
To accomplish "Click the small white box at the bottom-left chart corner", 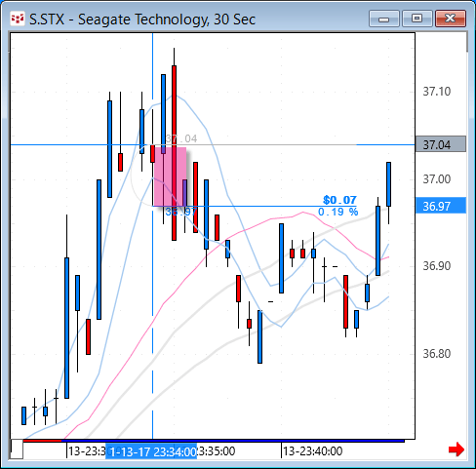I will (x=18, y=449).
